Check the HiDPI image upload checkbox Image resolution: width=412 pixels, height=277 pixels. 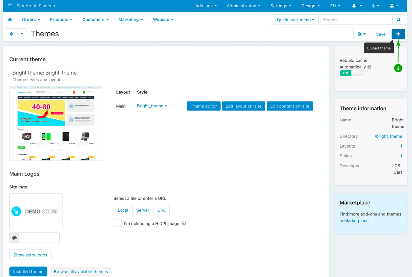pyautogui.click(x=118, y=223)
